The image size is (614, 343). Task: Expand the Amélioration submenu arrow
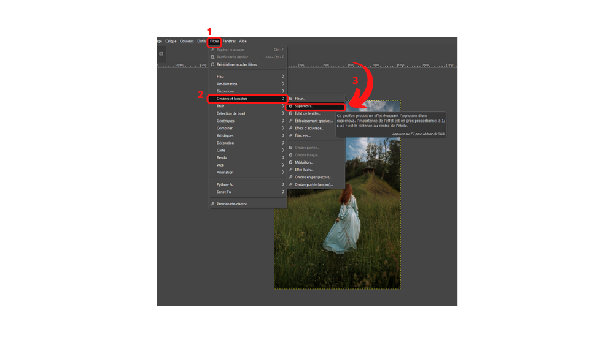[283, 84]
